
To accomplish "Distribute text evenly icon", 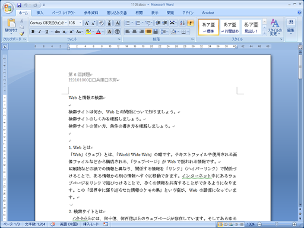I will point(156,31).
